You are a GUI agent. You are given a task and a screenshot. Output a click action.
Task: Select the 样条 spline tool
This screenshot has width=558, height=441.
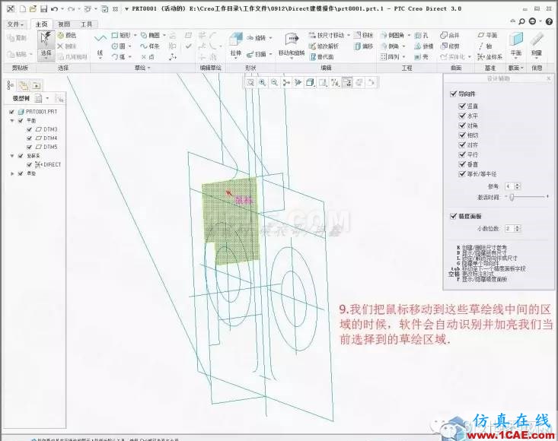click(x=150, y=46)
